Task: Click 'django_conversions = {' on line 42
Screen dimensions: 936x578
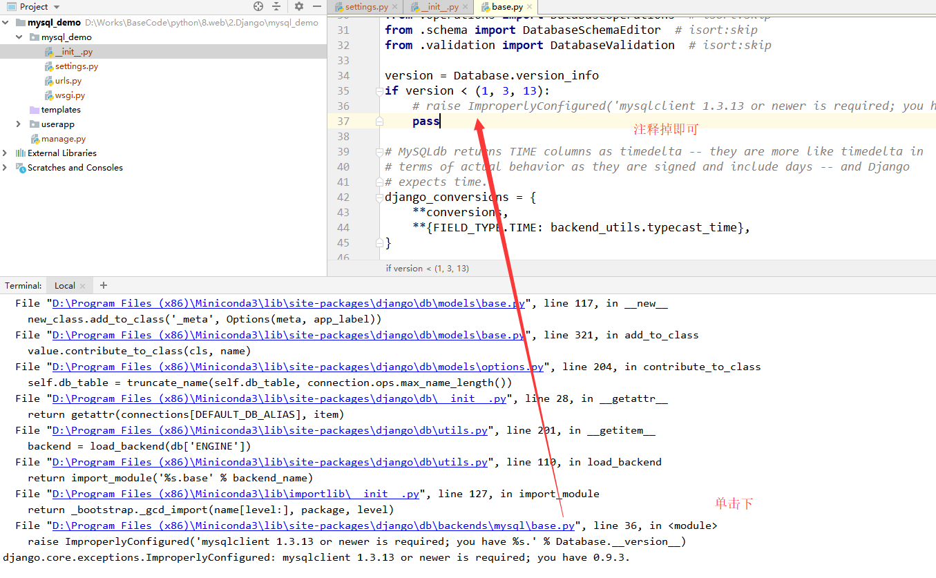Action: click(460, 198)
